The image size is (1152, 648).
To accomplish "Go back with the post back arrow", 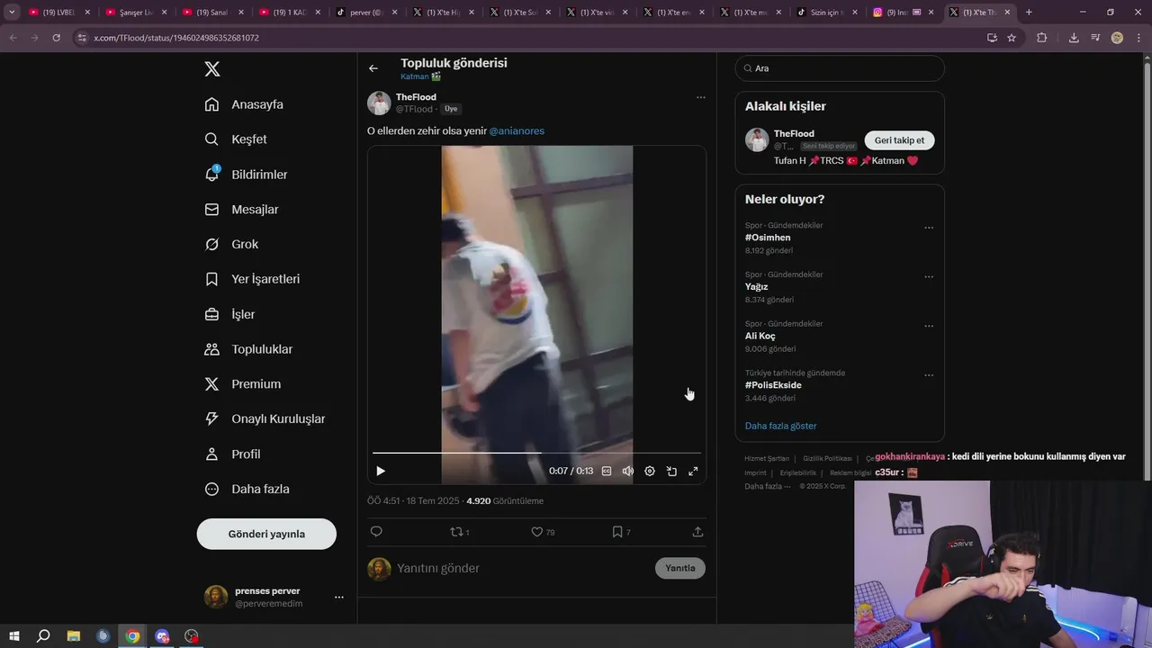I will tap(373, 68).
